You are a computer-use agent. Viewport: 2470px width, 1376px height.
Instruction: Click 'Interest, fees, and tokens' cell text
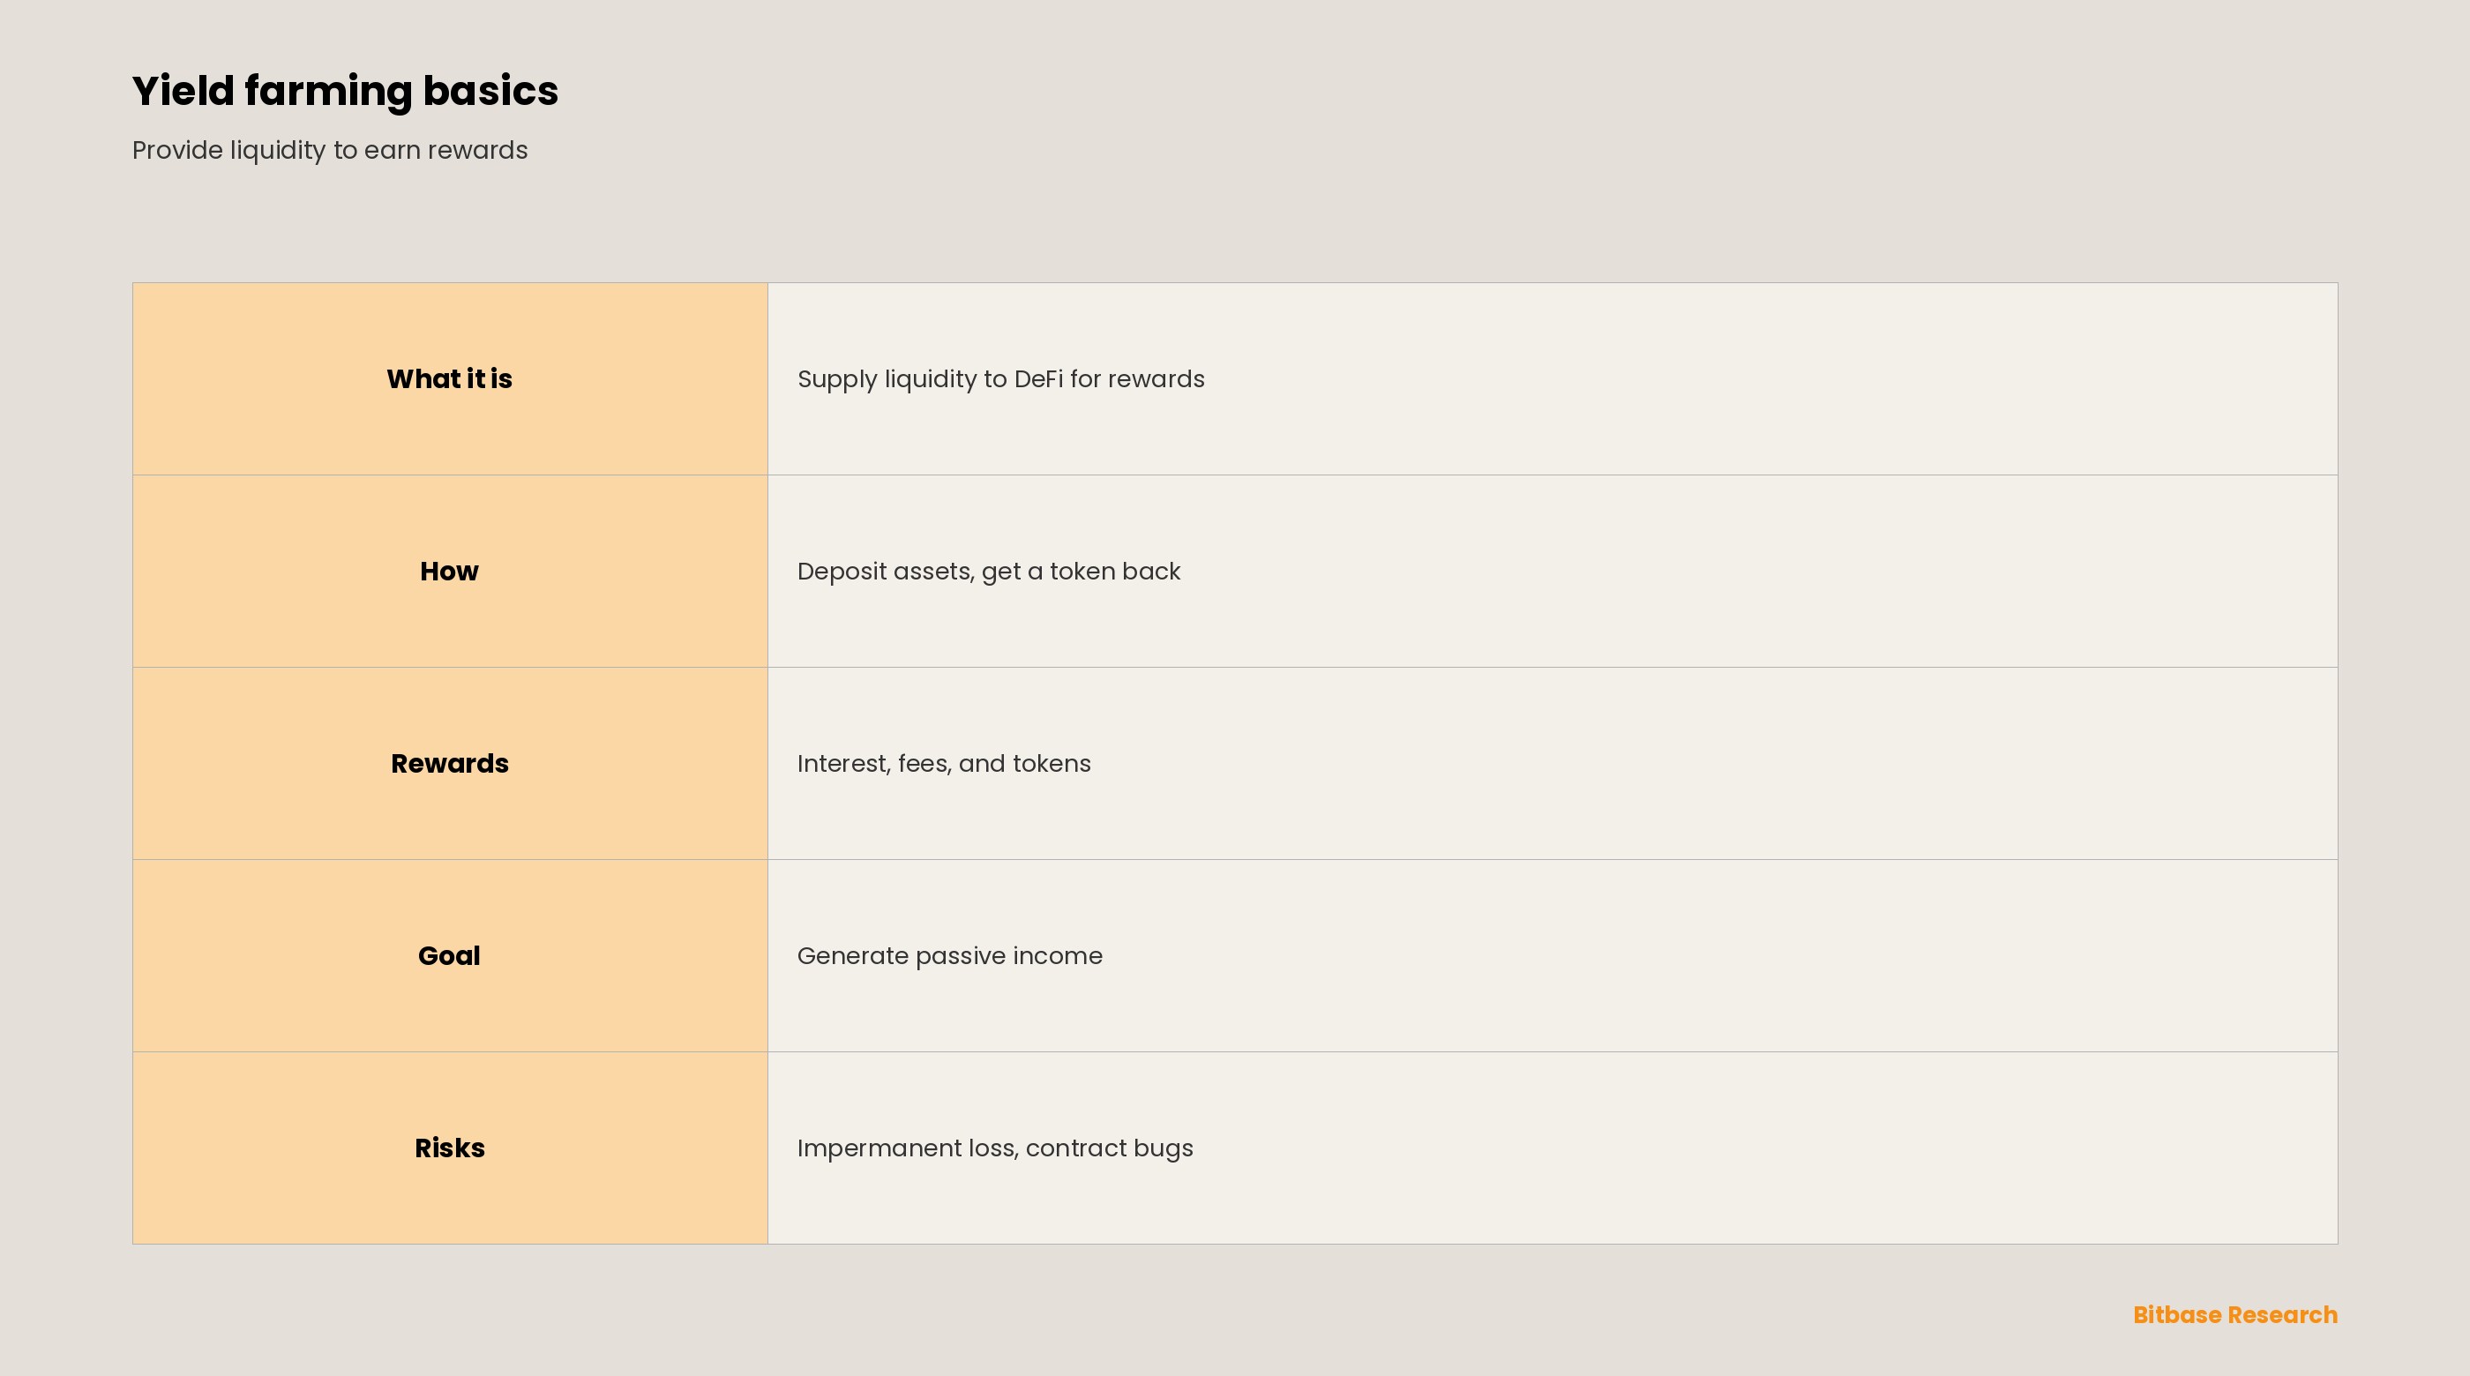pos(944,764)
